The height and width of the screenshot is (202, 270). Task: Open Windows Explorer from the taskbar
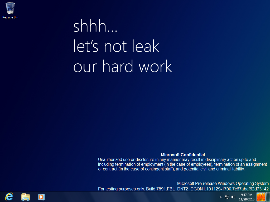coord(26,197)
